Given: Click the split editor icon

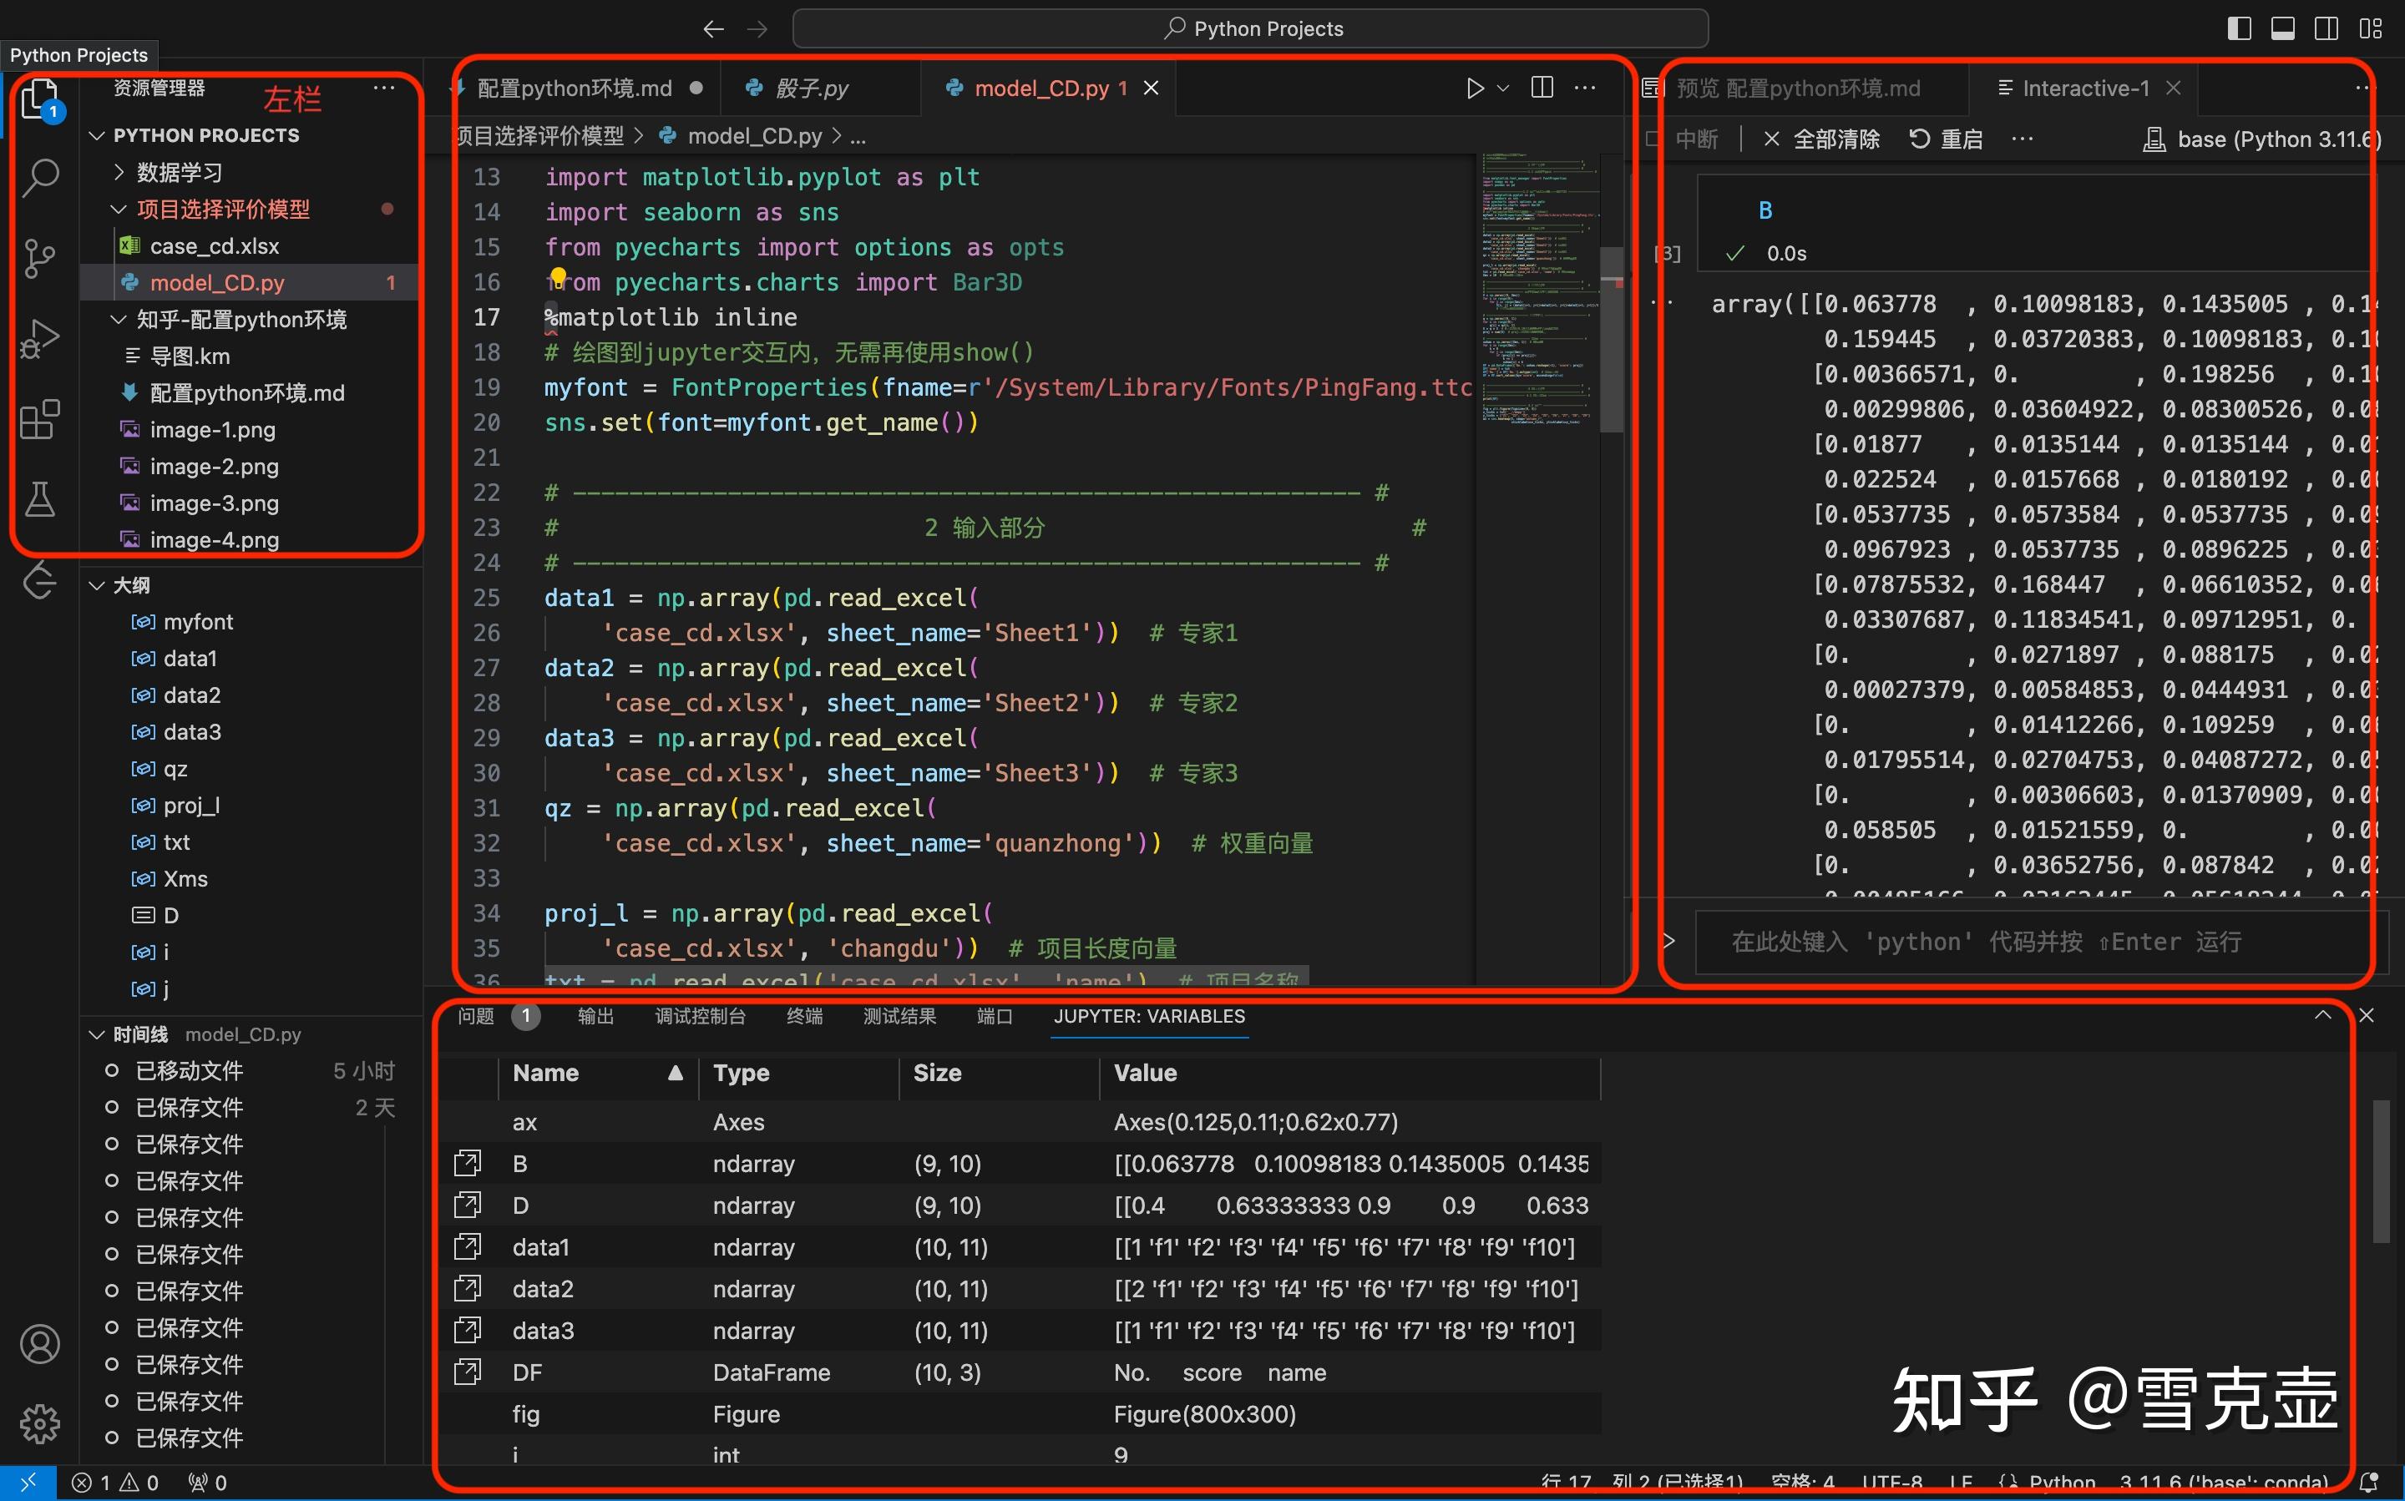Looking at the screenshot, I should coord(1542,88).
